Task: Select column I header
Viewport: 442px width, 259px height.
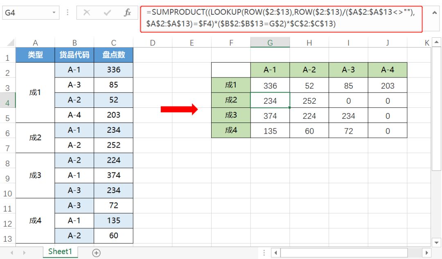Action: coord(348,43)
